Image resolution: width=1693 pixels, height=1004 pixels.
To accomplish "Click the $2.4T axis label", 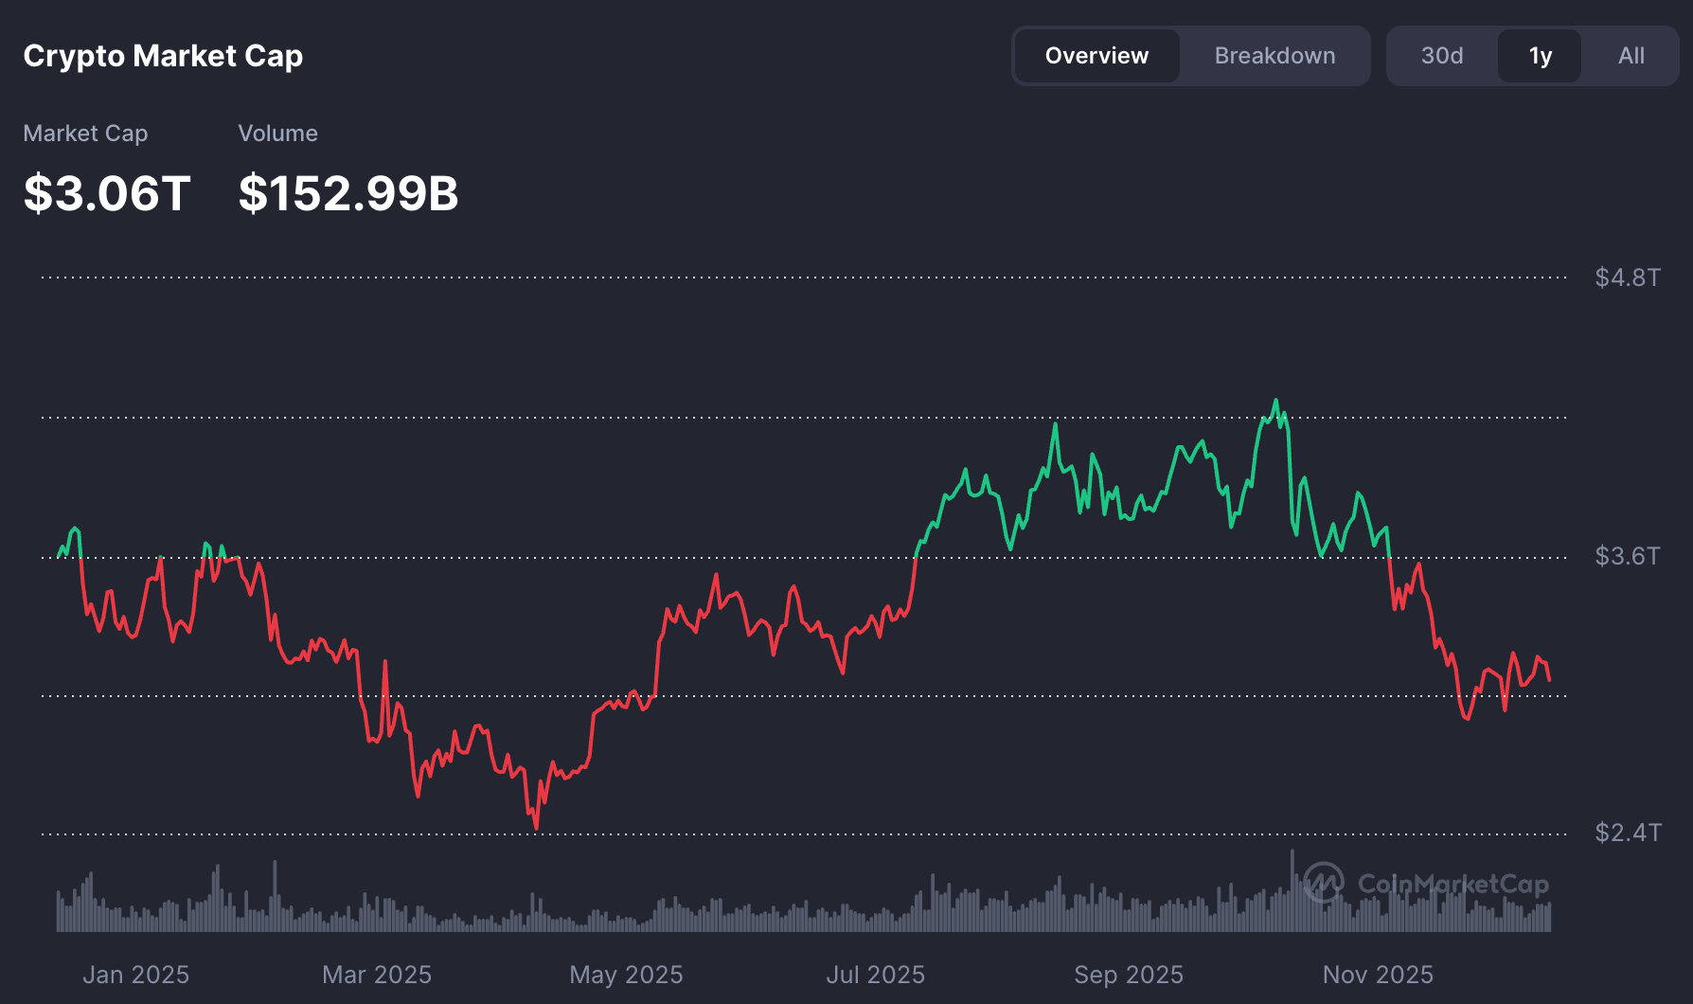I will tap(1628, 833).
